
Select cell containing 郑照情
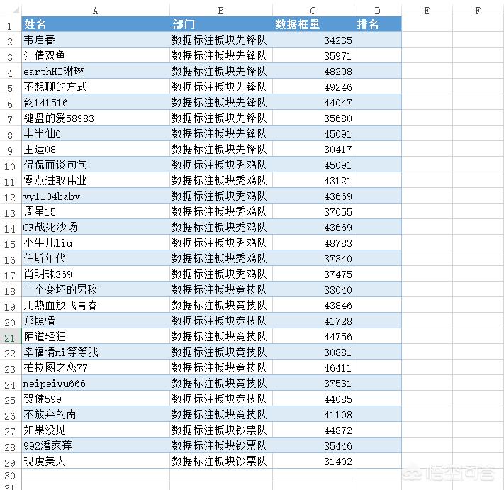96,321
